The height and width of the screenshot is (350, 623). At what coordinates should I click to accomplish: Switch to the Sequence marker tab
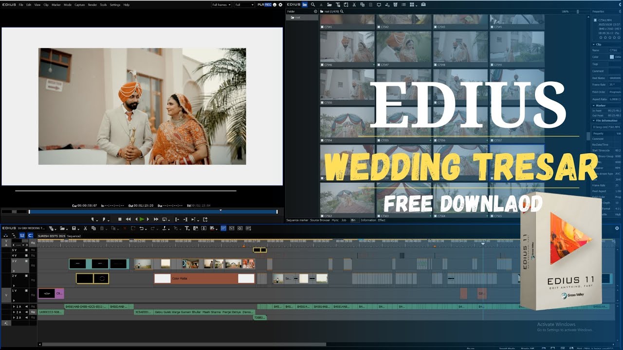coord(297,220)
